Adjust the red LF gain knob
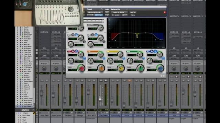220x123 pixels. tap(81, 68)
